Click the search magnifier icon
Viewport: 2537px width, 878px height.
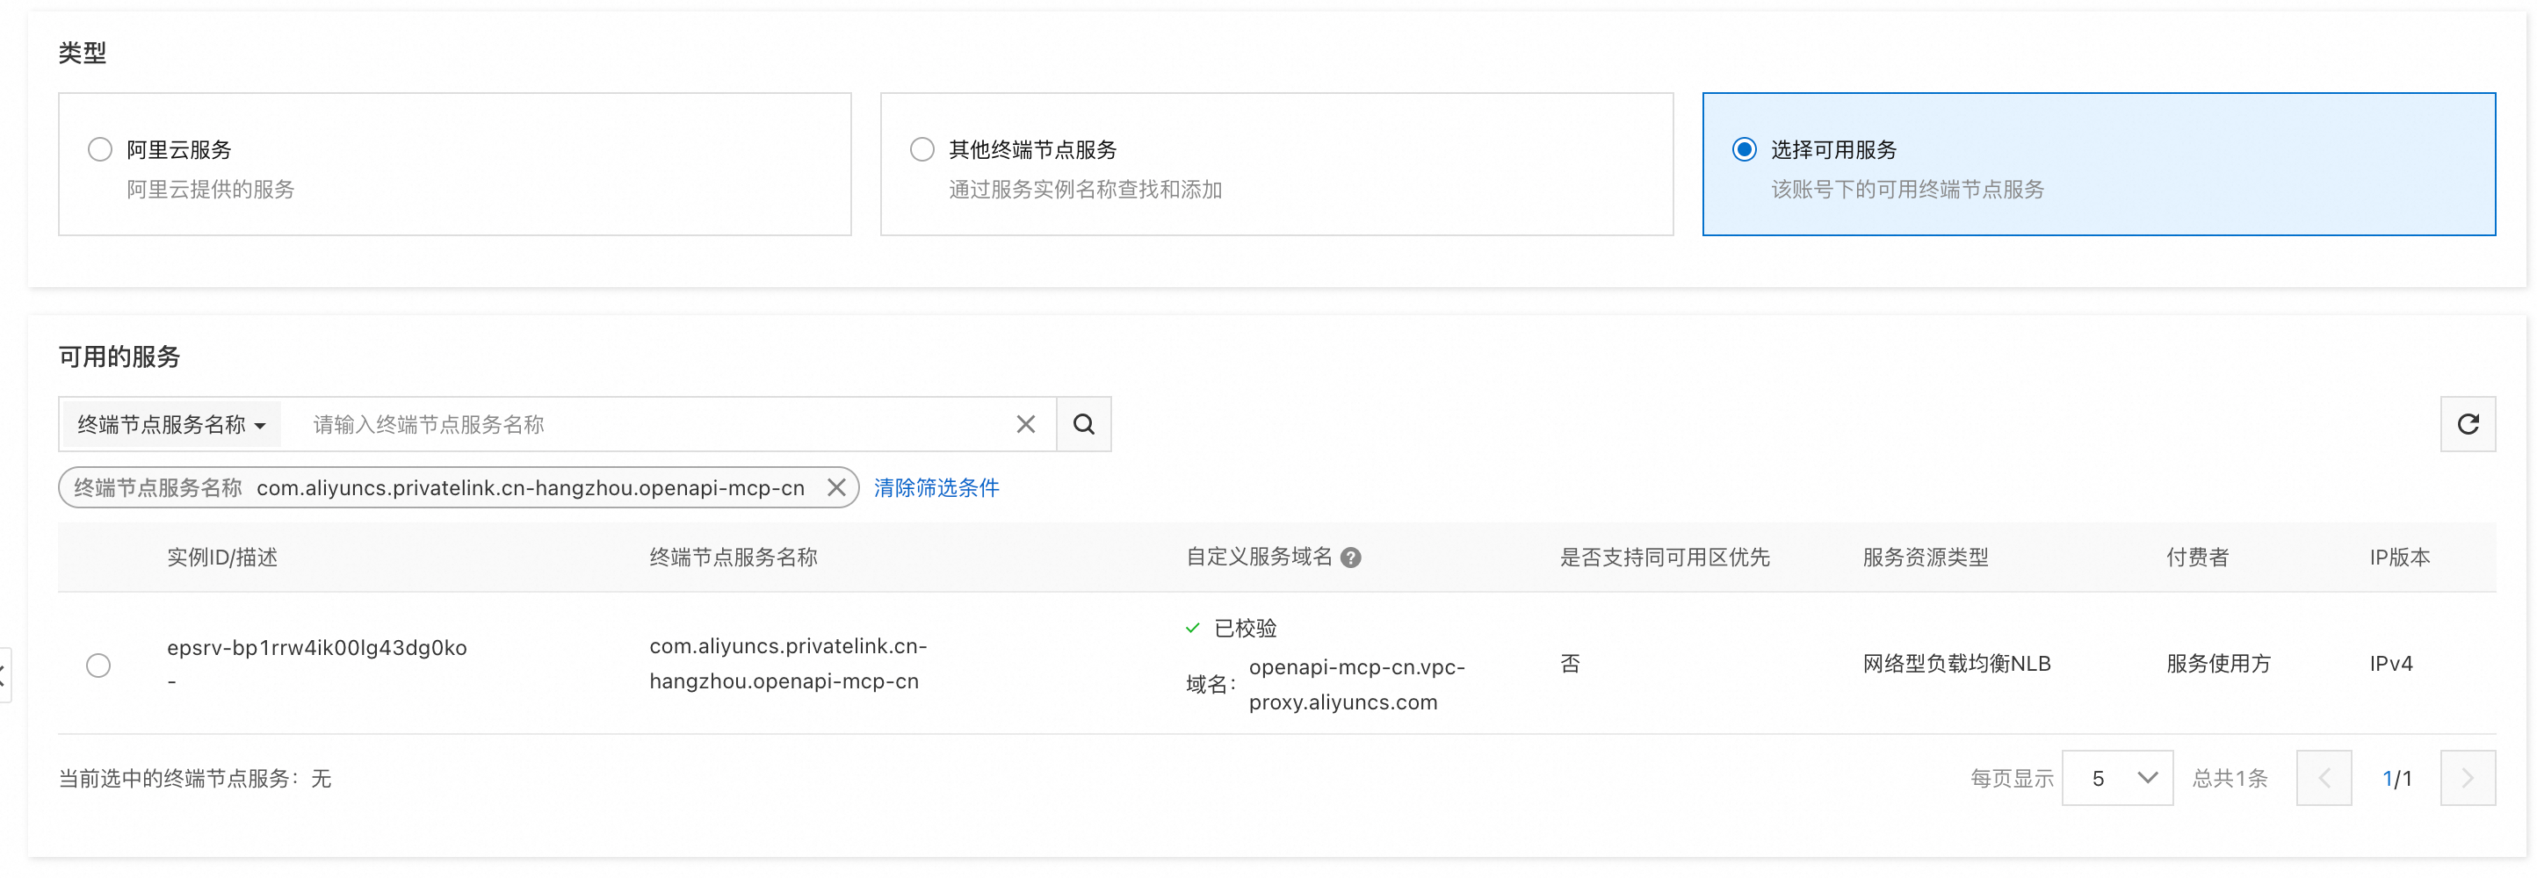(x=1083, y=424)
